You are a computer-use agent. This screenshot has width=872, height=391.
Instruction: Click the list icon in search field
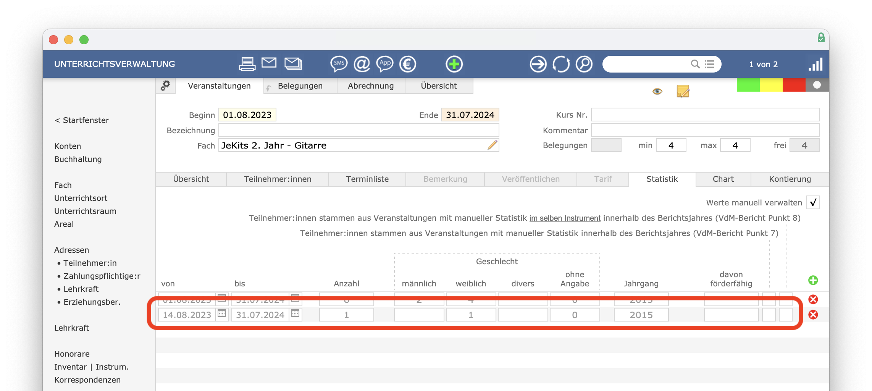click(709, 64)
